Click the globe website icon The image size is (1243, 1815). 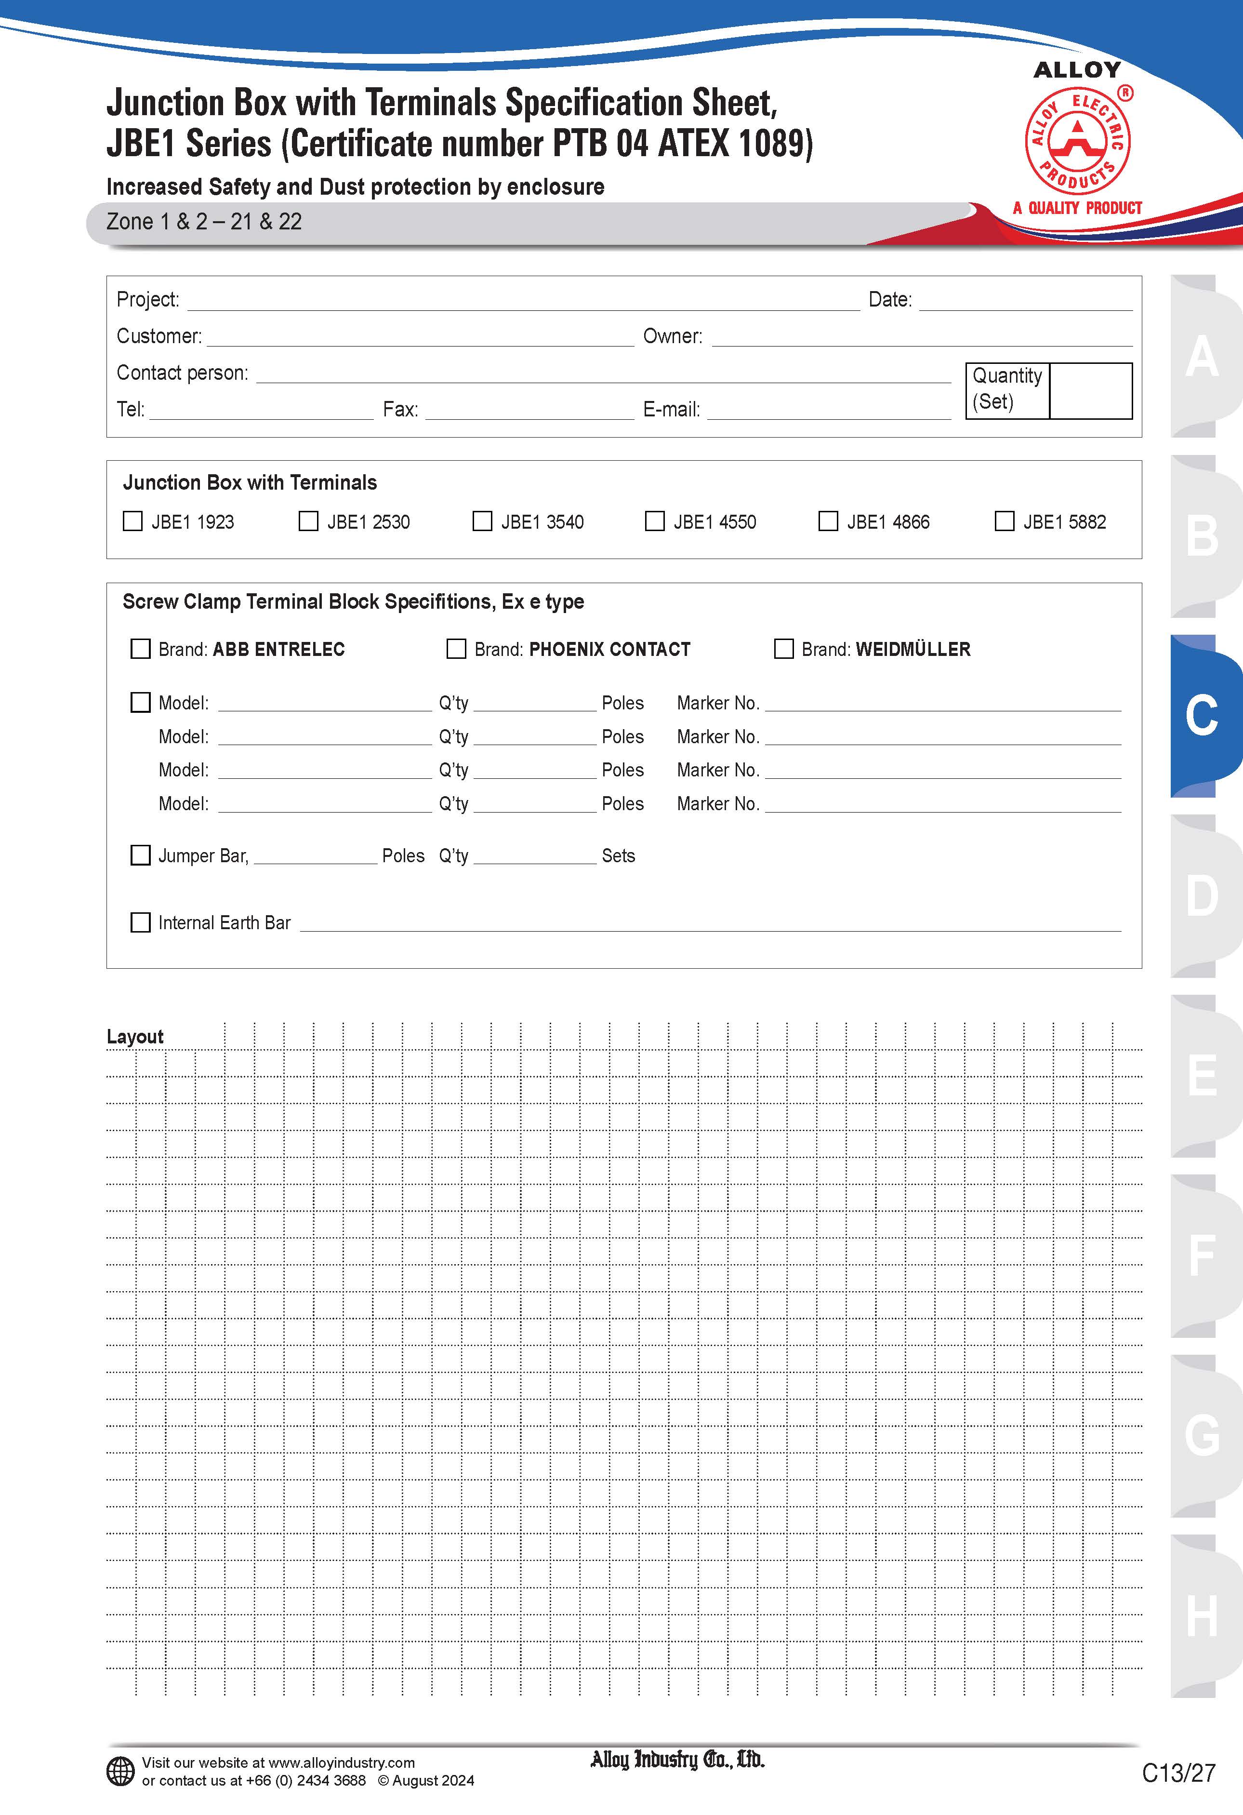click(120, 1771)
